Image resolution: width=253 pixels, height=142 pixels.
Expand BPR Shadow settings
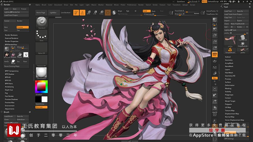pyautogui.click(x=10, y=74)
